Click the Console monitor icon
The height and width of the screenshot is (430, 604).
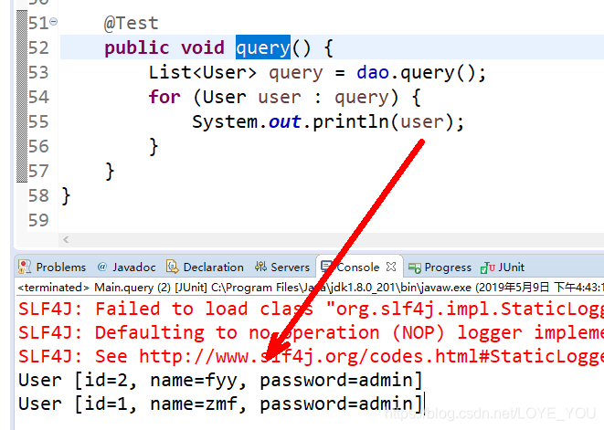(326, 267)
